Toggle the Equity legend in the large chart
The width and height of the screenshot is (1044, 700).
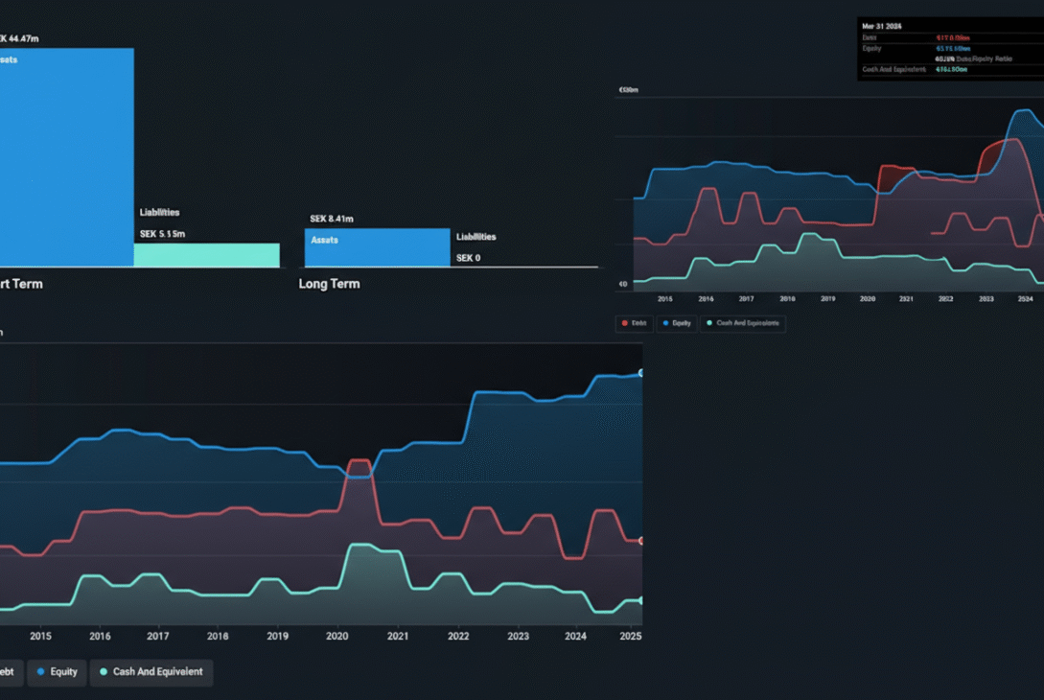coord(57,672)
